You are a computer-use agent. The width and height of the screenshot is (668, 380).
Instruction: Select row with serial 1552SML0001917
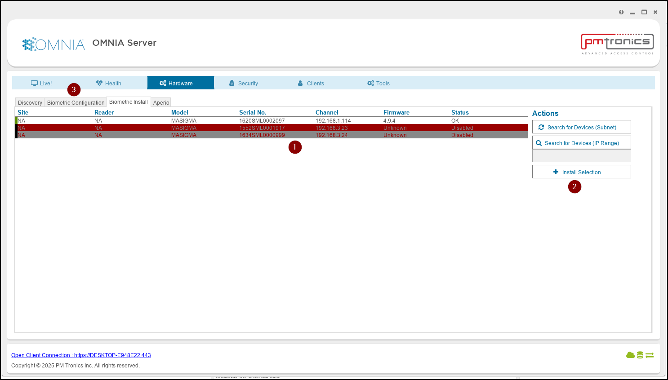(x=272, y=128)
